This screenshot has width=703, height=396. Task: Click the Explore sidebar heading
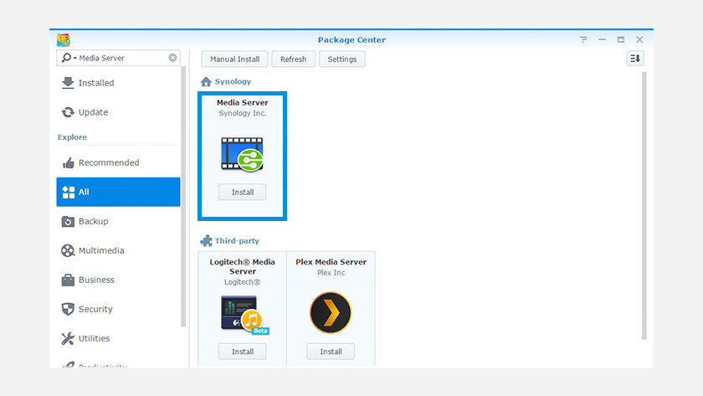(x=72, y=137)
